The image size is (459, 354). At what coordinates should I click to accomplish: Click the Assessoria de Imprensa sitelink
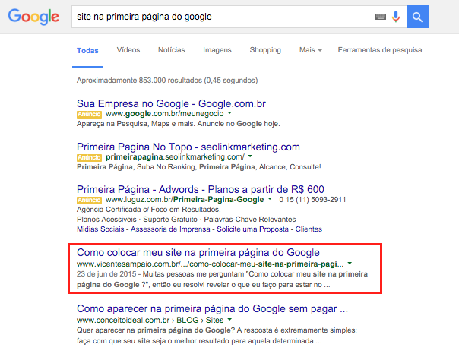click(x=170, y=229)
